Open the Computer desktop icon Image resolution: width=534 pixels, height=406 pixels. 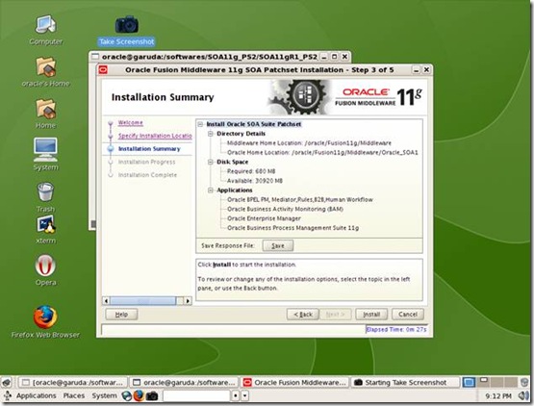[45, 30]
